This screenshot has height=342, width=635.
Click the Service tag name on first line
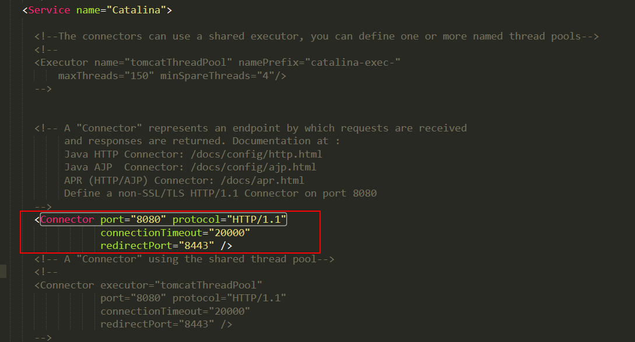pos(49,10)
